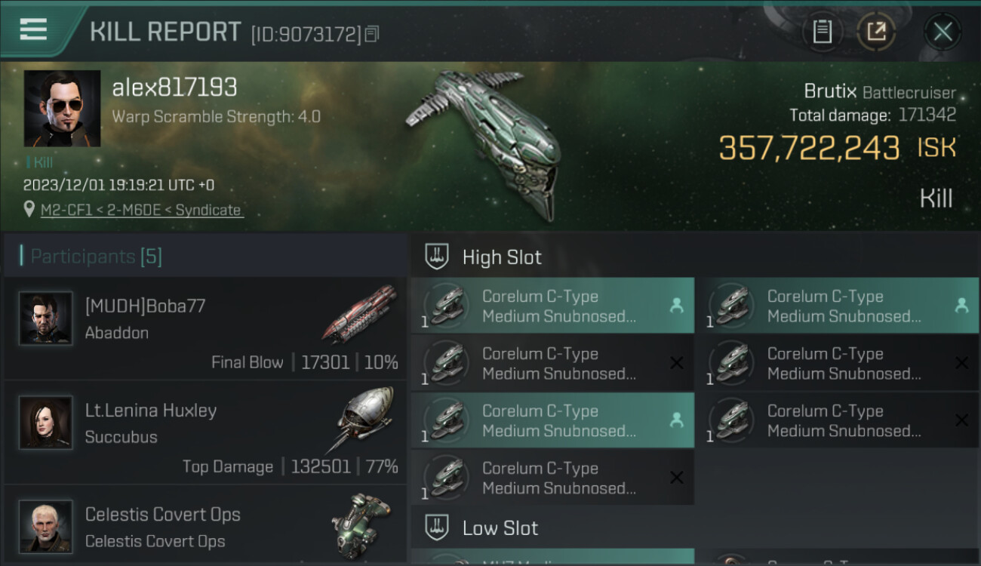Image resolution: width=981 pixels, height=566 pixels.
Task: Click the High Slot shield icon
Action: pos(437,257)
